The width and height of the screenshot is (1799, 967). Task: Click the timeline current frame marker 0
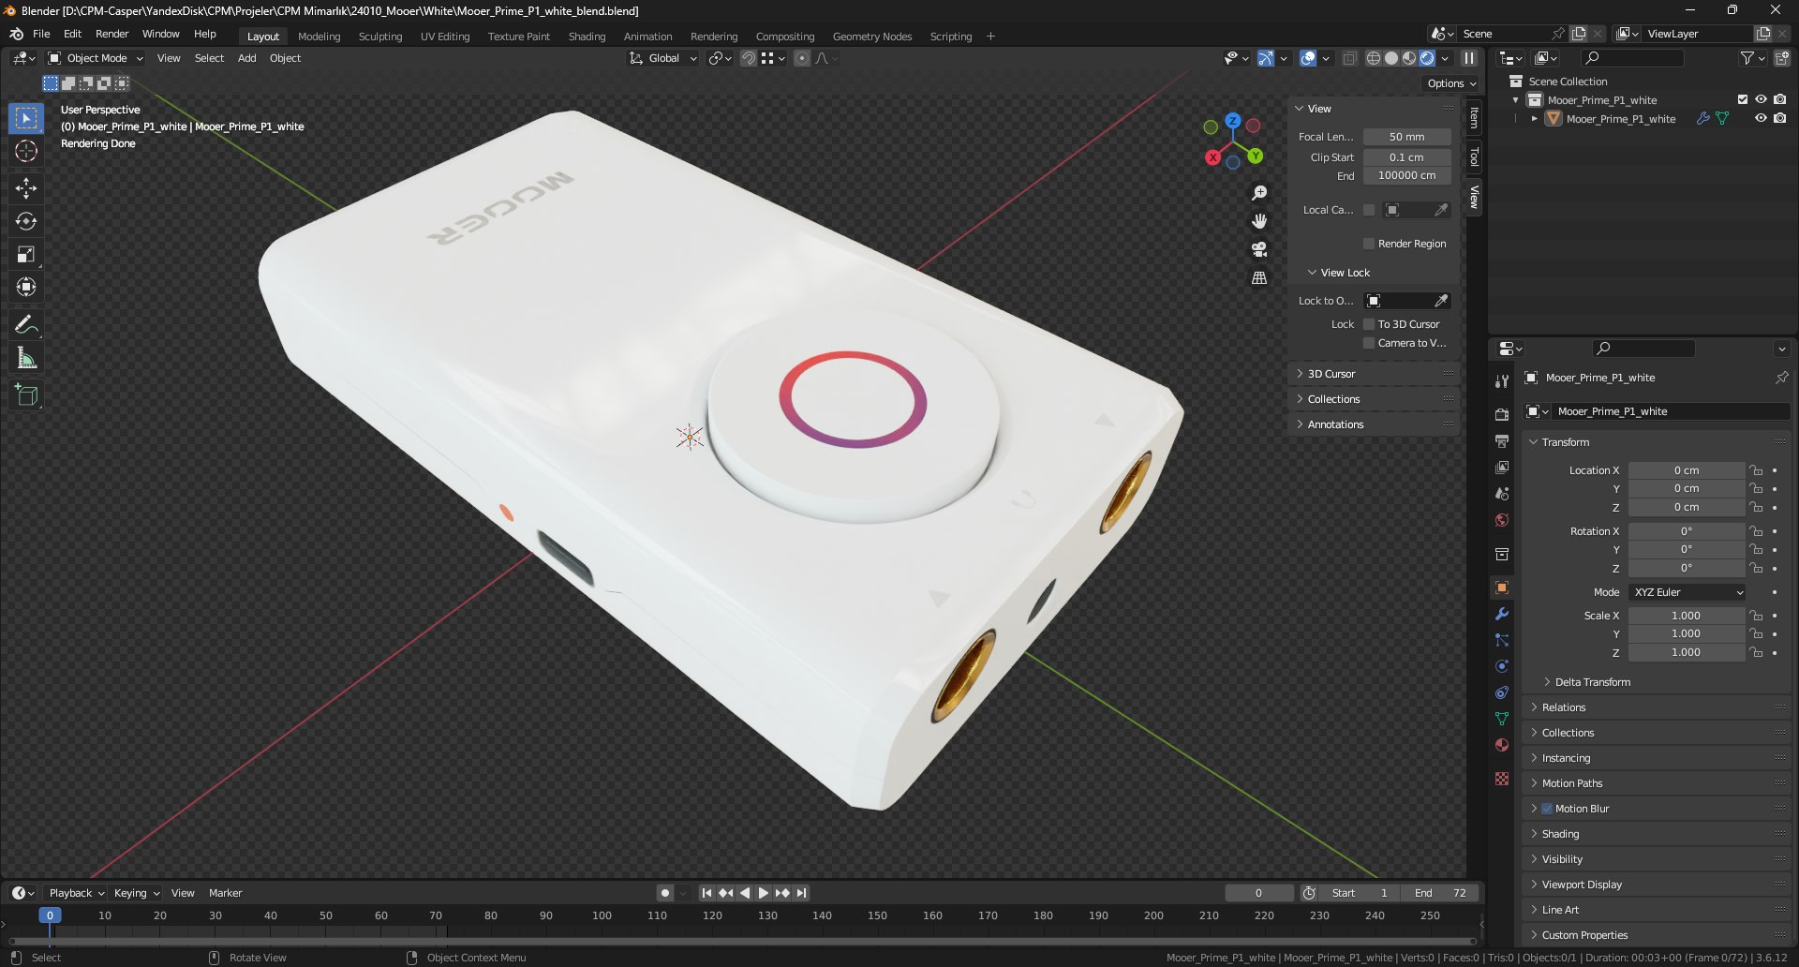tap(50, 915)
